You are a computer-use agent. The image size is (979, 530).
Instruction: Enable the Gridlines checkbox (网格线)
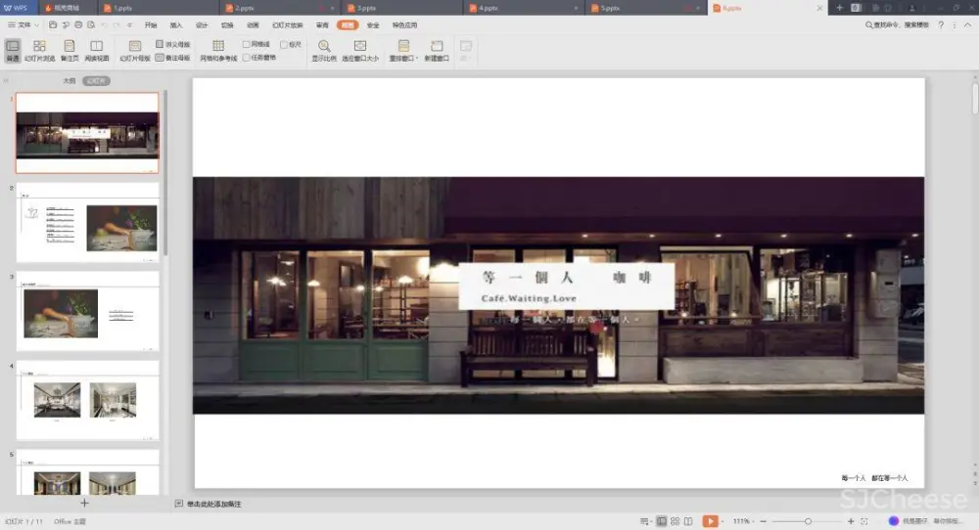247,45
